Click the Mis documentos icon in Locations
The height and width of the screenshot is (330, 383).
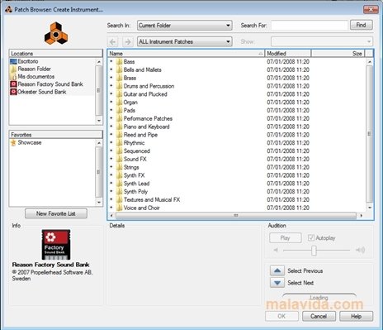point(13,77)
